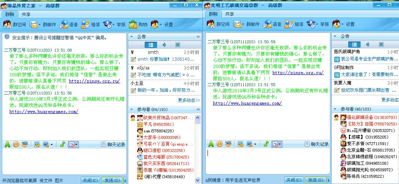
Task: Open 聊天记录 in 饰品外贸之家 window
Action: click(113, 144)
